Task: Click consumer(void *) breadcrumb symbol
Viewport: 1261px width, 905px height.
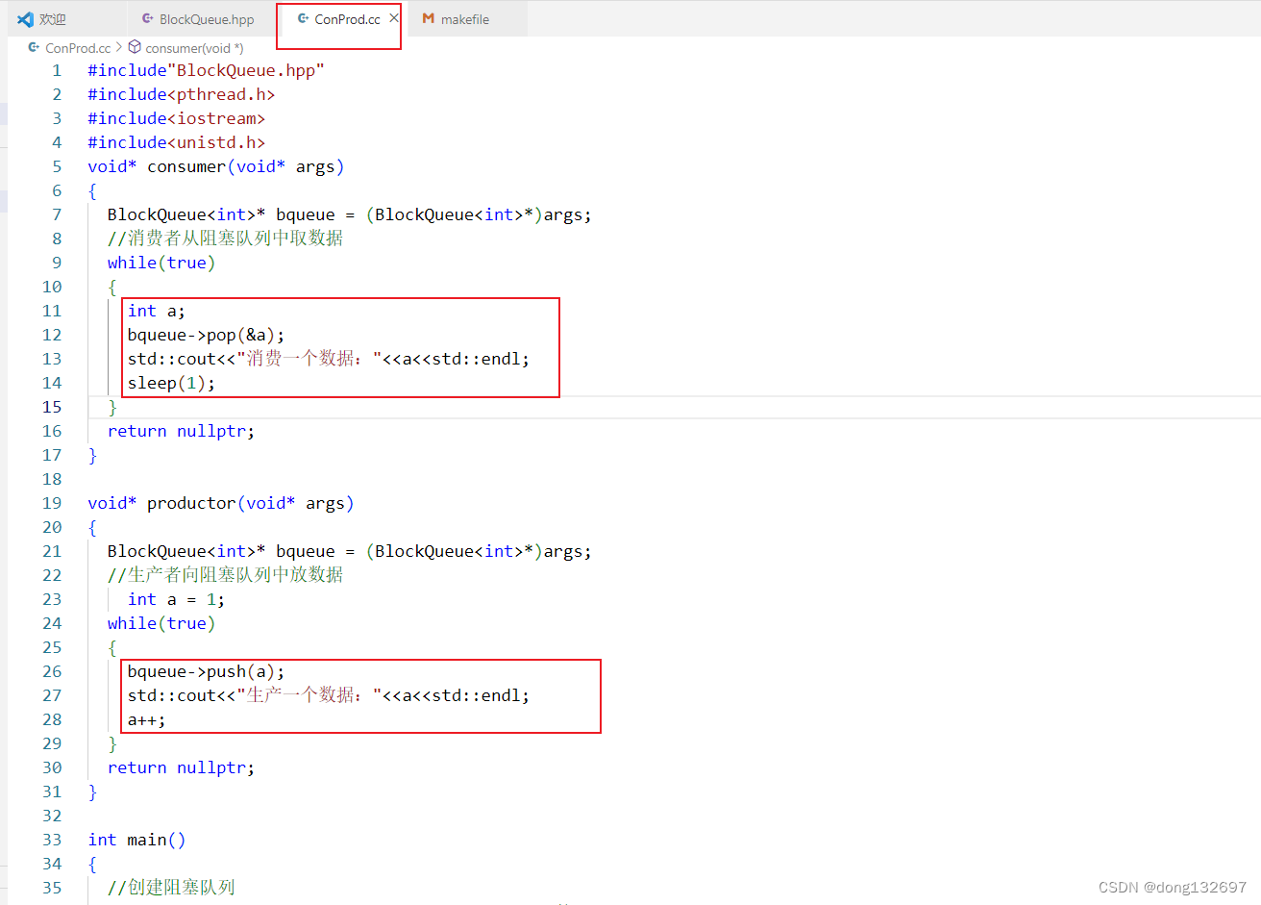Action: click(x=194, y=48)
